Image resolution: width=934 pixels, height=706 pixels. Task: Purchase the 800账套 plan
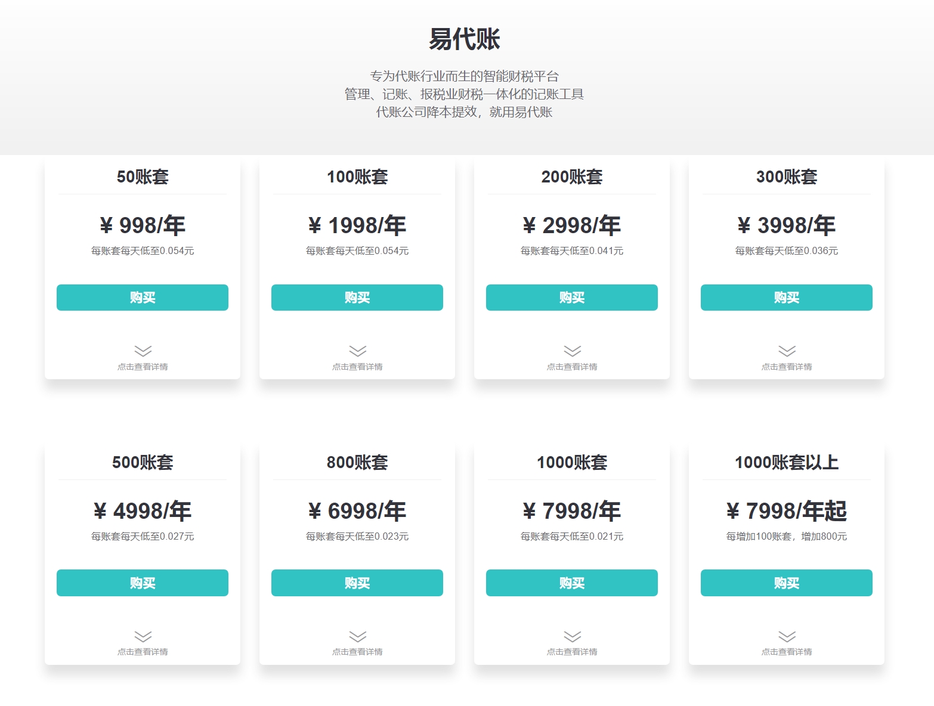pyautogui.click(x=357, y=583)
